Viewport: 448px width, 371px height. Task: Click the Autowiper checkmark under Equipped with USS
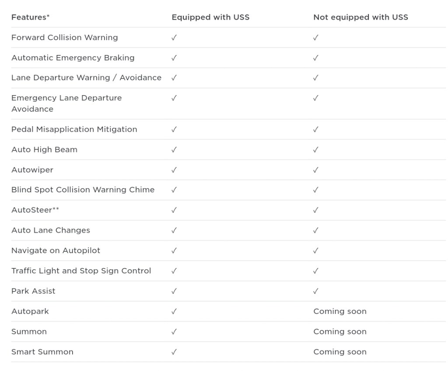point(174,170)
